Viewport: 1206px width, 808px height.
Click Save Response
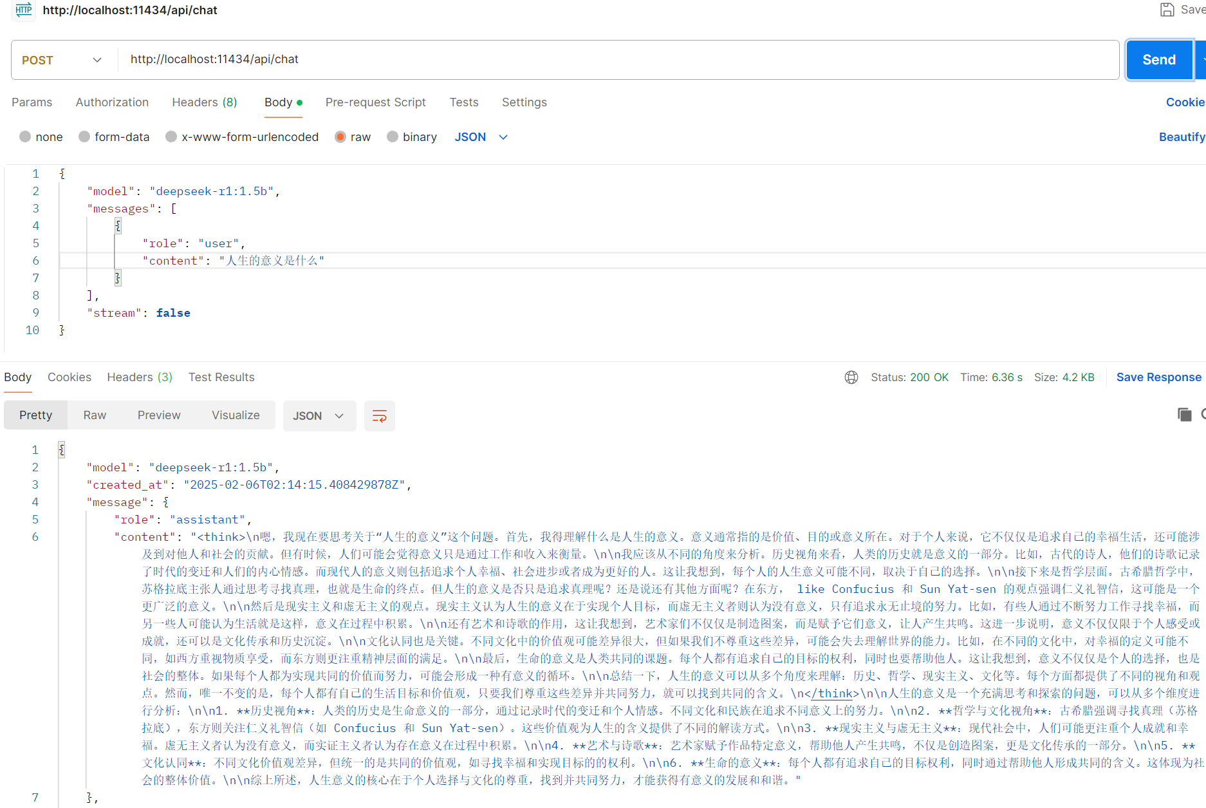[1158, 377]
